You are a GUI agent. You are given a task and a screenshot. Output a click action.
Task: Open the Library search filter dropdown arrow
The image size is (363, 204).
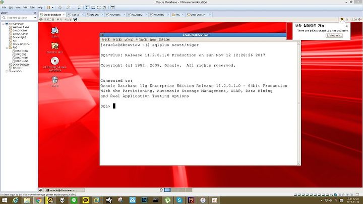click(35, 18)
